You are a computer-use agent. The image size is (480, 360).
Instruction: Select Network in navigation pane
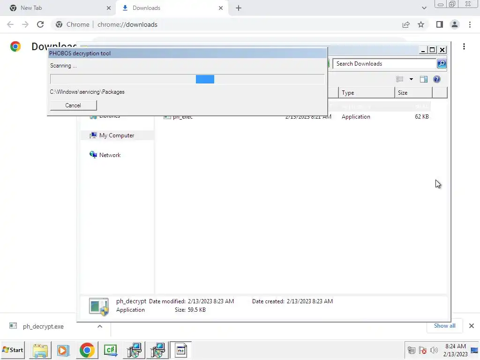click(x=110, y=155)
